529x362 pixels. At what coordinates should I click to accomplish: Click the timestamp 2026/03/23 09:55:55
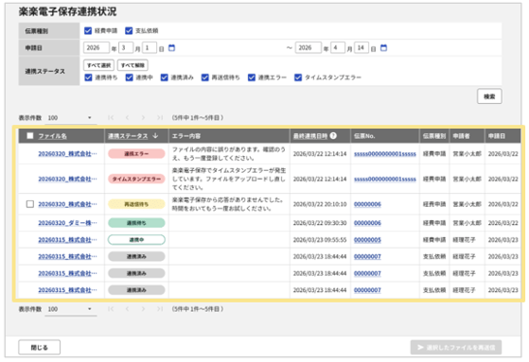(320, 240)
